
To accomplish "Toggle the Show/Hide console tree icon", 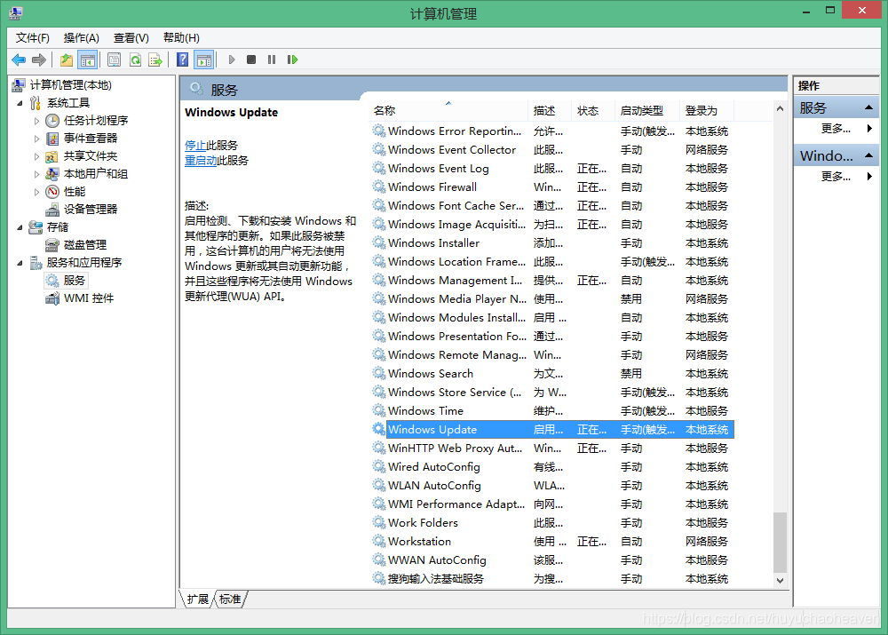I will coord(88,60).
